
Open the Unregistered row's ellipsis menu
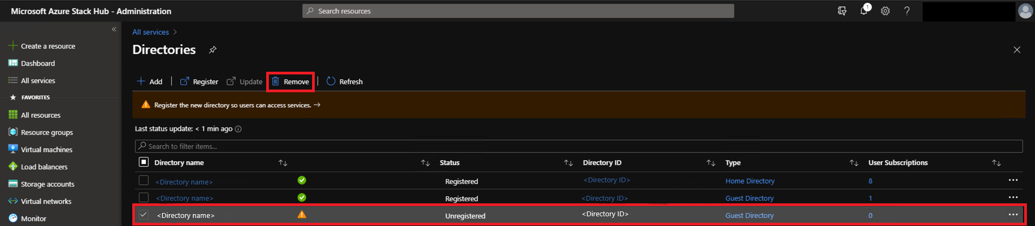pyautogui.click(x=1013, y=215)
